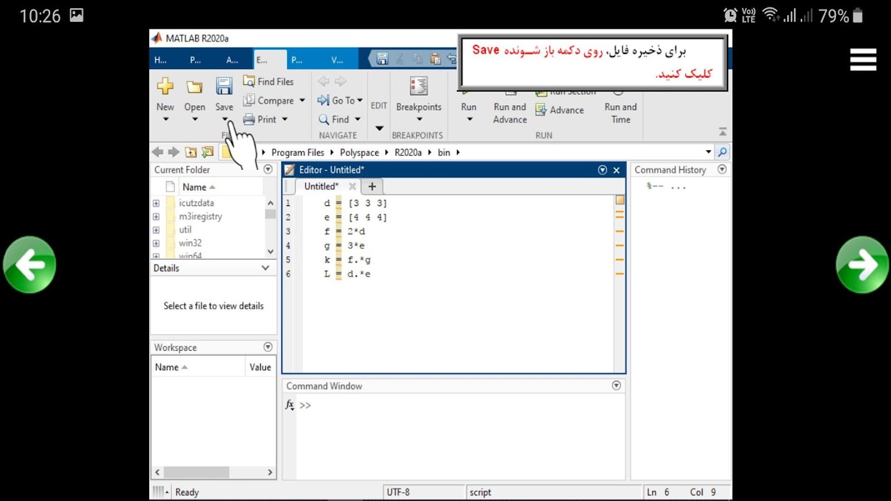Click the Breakpoints icon

point(419,86)
